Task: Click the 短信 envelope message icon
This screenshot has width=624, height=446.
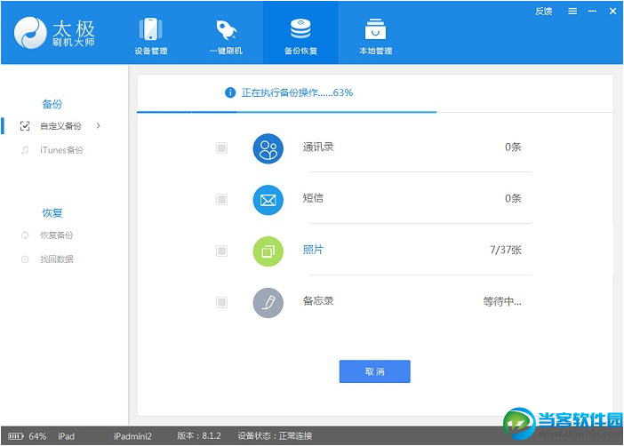Action: pyautogui.click(x=268, y=200)
